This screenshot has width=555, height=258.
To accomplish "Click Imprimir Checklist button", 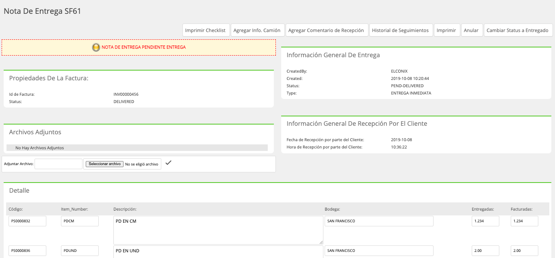I will pos(205,30).
